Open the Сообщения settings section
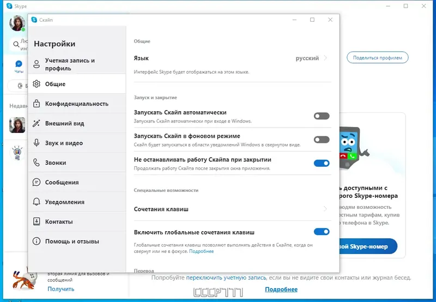Viewport: 436px width, 302px height. pos(77,182)
